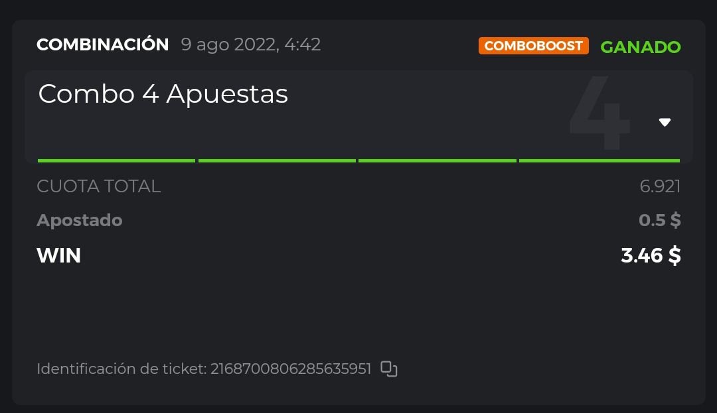Select the winnings amount 3.46 $
Viewport: 717px width, 413px height.
pos(651,255)
